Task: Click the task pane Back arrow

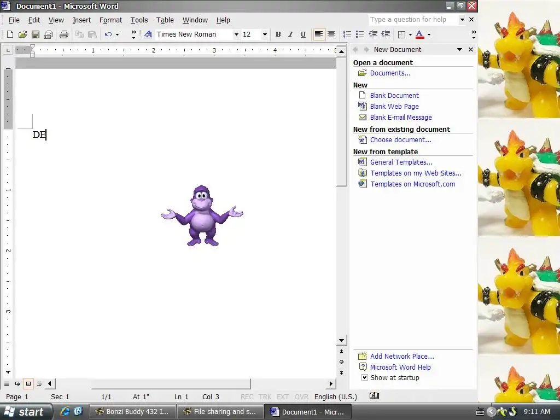Action: 355,50
